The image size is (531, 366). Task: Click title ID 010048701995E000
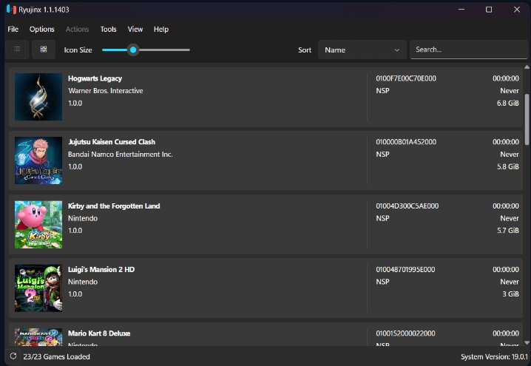pyautogui.click(x=405, y=269)
